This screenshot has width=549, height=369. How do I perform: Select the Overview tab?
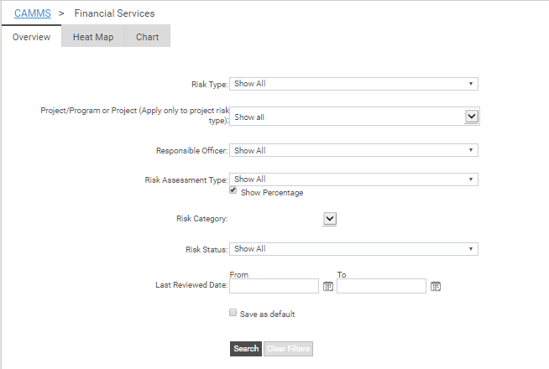click(31, 37)
